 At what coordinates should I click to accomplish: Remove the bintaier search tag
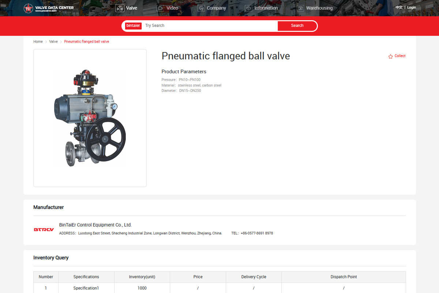(x=133, y=26)
